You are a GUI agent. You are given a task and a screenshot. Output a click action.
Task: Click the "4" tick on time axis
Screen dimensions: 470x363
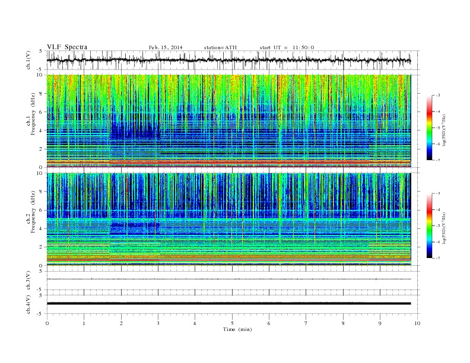195,323
